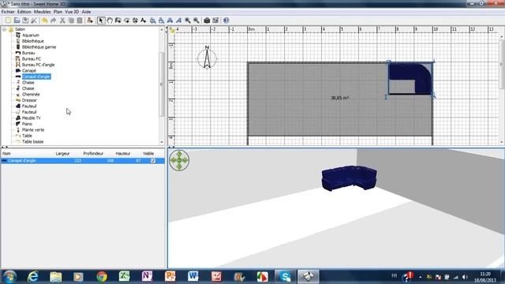Screen dimensions: 505x284
Task: Click the catalog tree scroll down arrow
Action: point(161,142)
